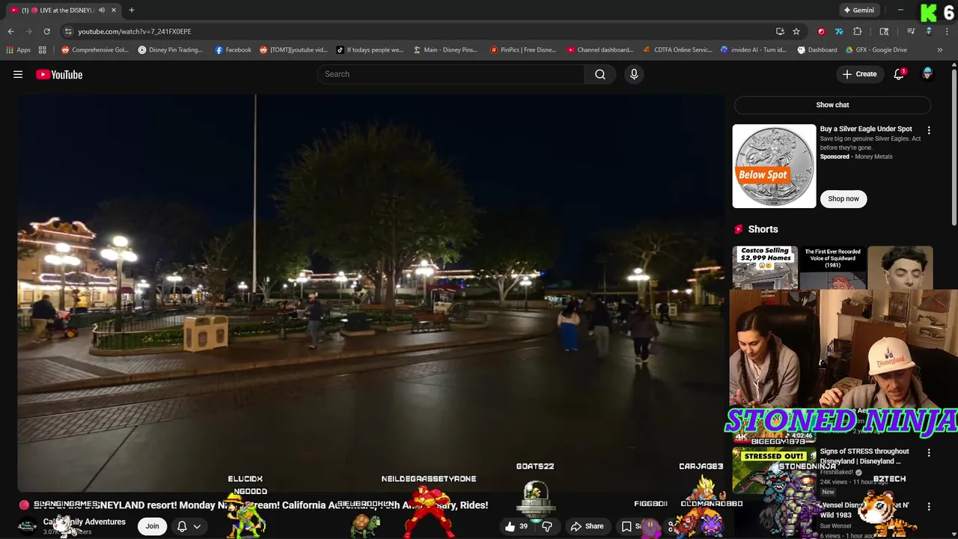Toggle channel notification bell

pos(182,526)
